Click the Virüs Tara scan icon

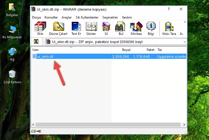point(169,26)
